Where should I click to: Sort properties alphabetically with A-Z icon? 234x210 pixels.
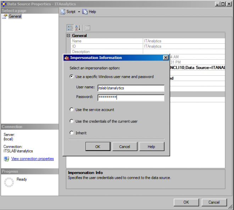(x=78, y=28)
